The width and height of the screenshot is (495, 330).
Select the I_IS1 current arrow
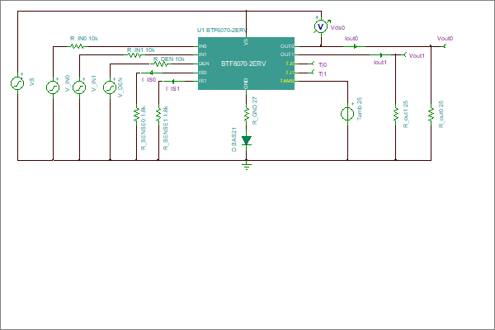coord(173,82)
